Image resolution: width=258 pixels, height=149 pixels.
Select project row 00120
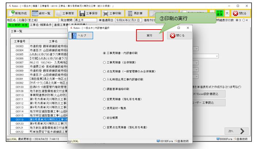(x=39, y=124)
